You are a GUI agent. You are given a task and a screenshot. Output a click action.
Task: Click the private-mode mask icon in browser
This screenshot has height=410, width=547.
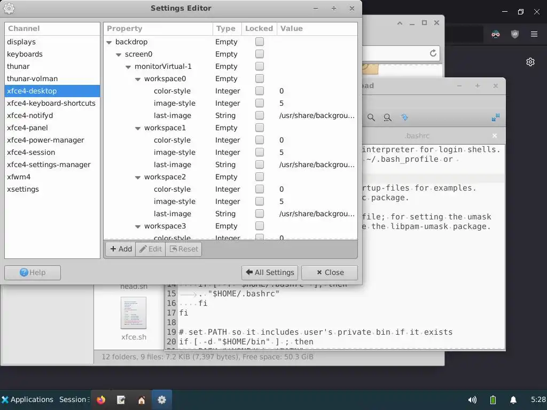(x=495, y=34)
